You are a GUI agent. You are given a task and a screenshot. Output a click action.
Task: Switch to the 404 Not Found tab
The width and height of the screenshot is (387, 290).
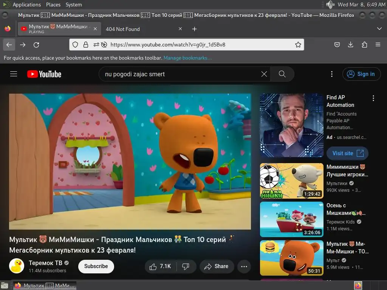142,29
